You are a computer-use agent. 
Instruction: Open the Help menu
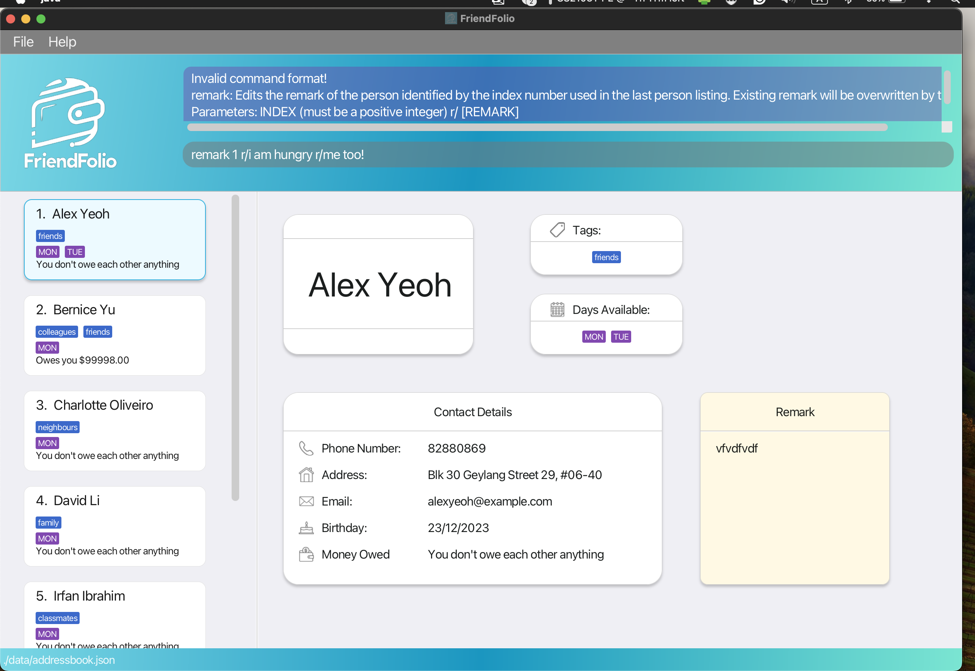coord(62,42)
